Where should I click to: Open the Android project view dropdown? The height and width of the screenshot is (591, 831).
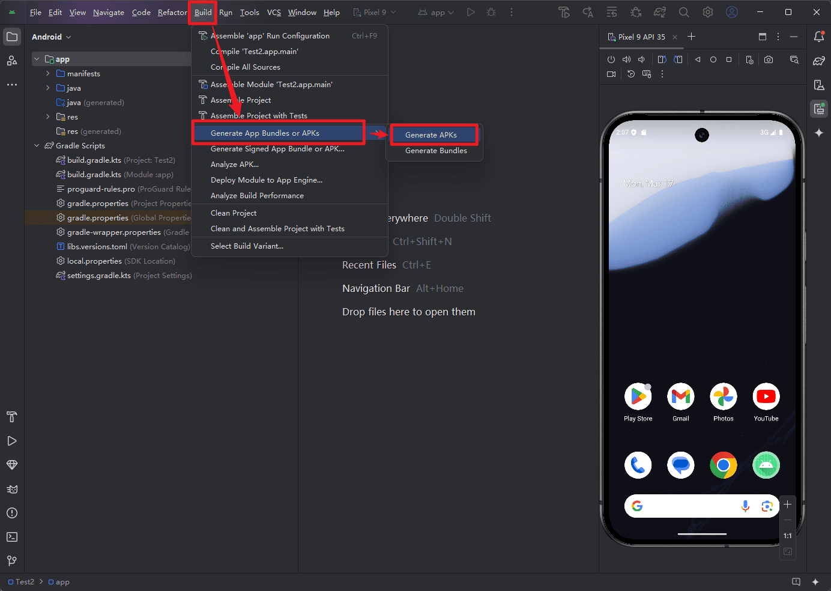pyautogui.click(x=51, y=37)
